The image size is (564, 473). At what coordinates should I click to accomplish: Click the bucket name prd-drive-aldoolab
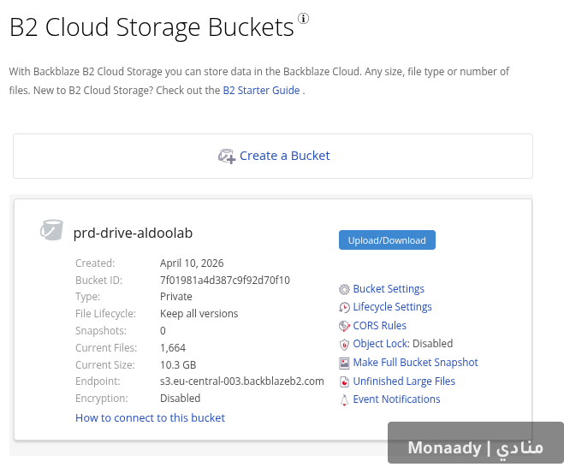click(x=133, y=233)
